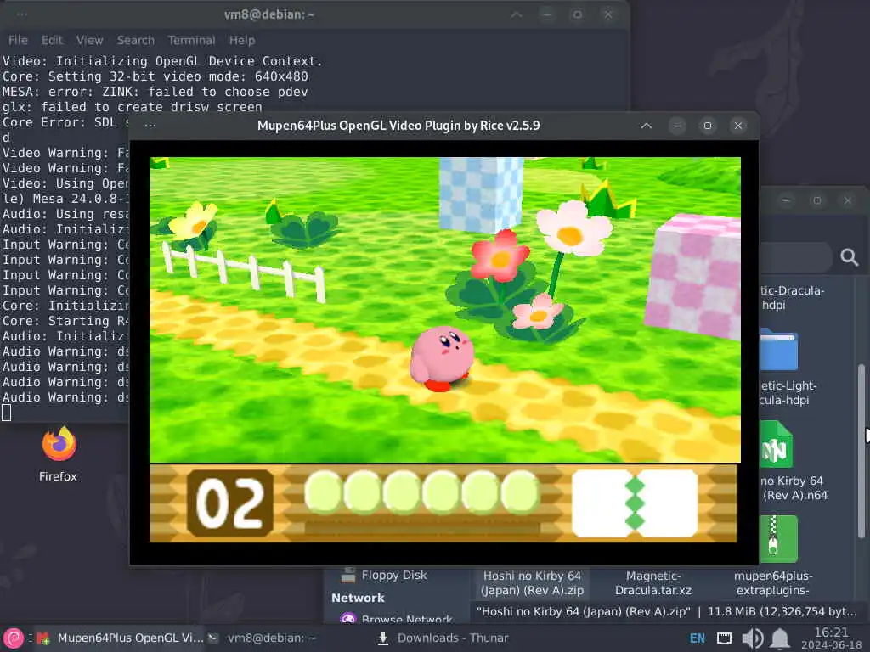Viewport: 870px width, 652px height.
Task: Click the Floppy Disk drive icon in the sidebar
Action: tap(348, 575)
